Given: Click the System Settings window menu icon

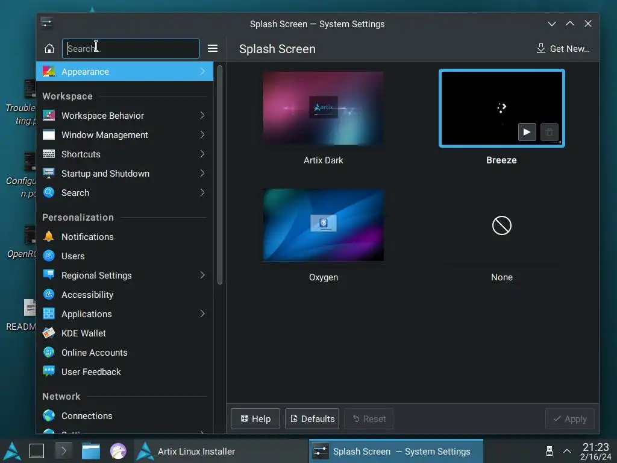Looking at the screenshot, I should (x=46, y=23).
